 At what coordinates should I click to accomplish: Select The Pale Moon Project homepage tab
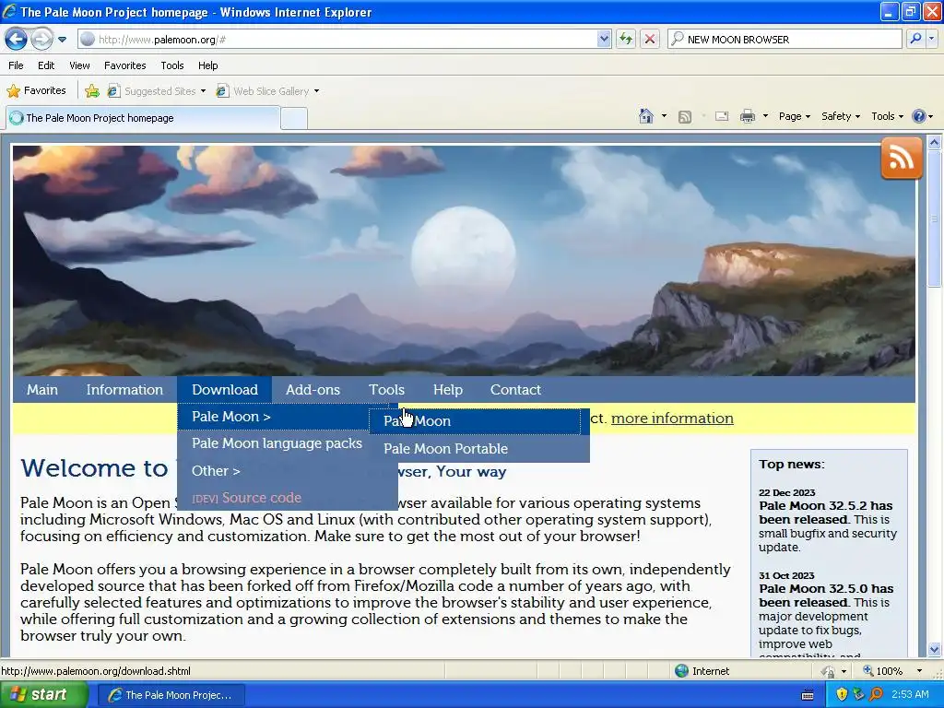click(x=143, y=118)
